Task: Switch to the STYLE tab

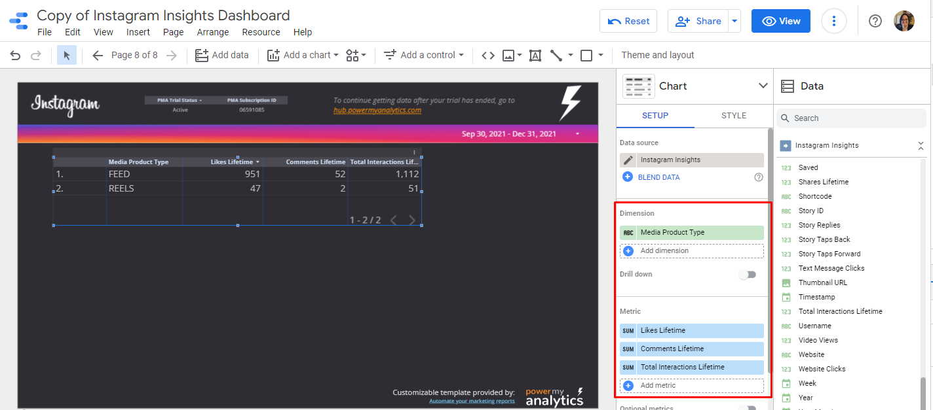Action: (733, 116)
